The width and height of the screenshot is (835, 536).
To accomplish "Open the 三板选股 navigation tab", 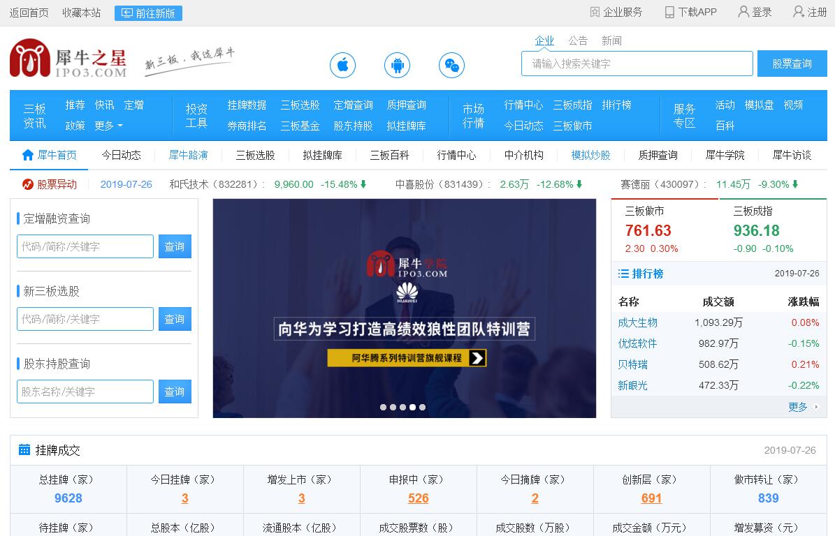I will pos(255,155).
